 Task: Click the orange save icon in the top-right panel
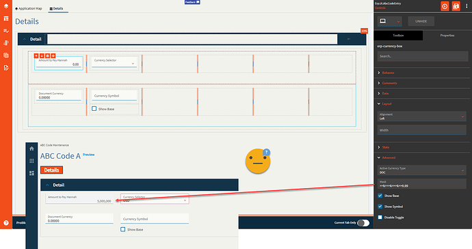pyautogui.click(x=456, y=6)
